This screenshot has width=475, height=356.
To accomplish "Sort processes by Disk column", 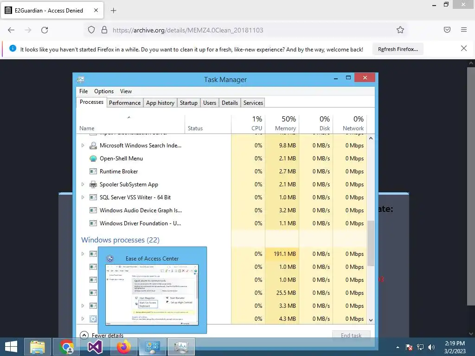I will pos(316,123).
